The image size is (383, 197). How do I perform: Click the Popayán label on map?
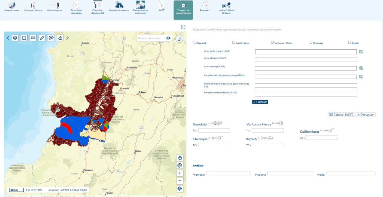pos(88,170)
